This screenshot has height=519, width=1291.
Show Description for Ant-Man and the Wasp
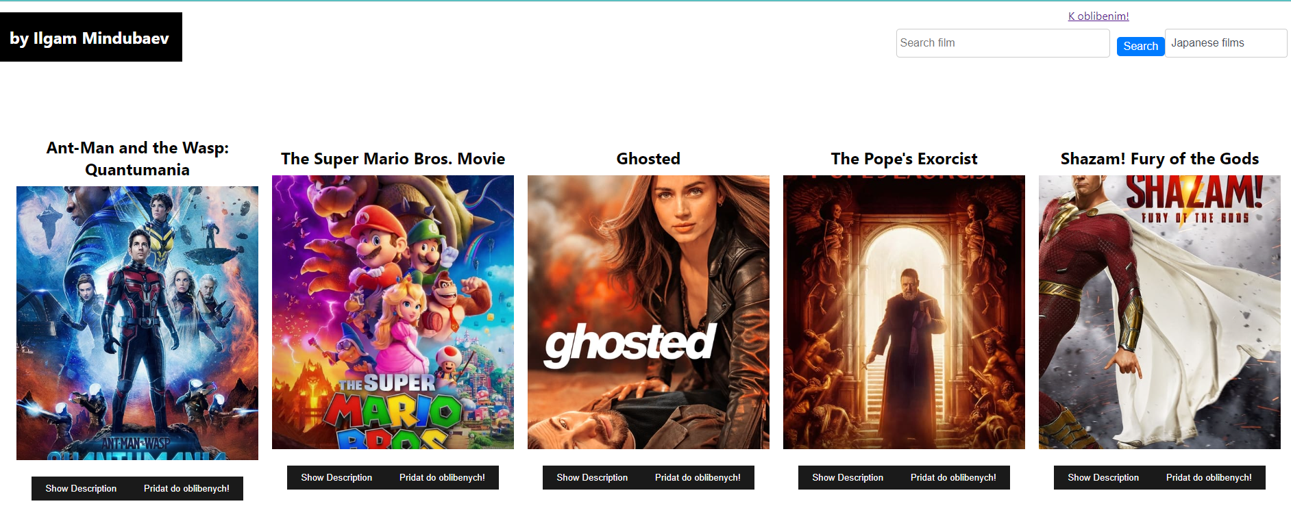click(x=81, y=488)
